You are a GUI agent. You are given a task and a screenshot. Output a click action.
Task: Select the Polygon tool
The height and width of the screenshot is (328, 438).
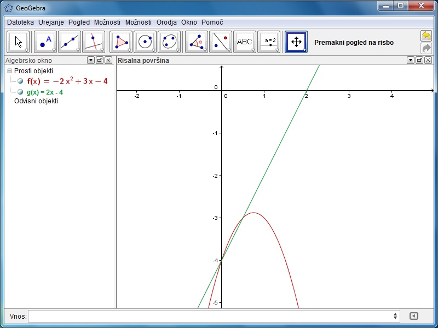pos(121,42)
